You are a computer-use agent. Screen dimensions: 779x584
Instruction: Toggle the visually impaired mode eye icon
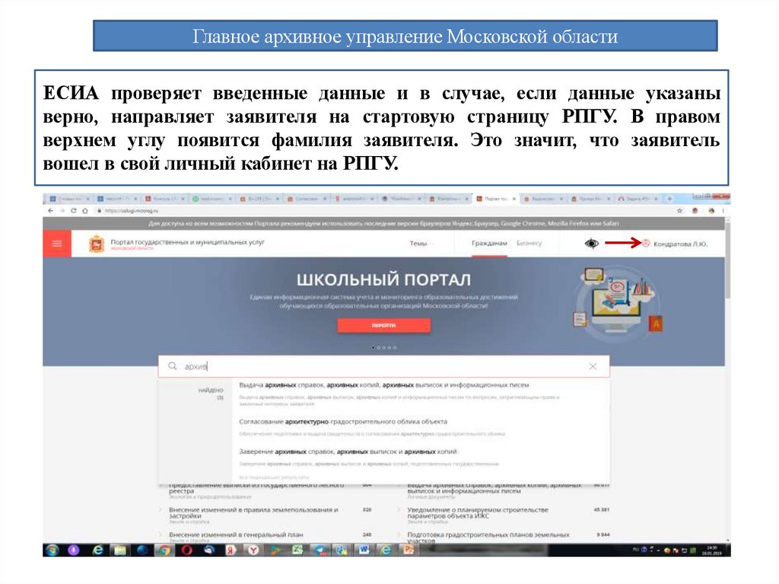(x=591, y=242)
